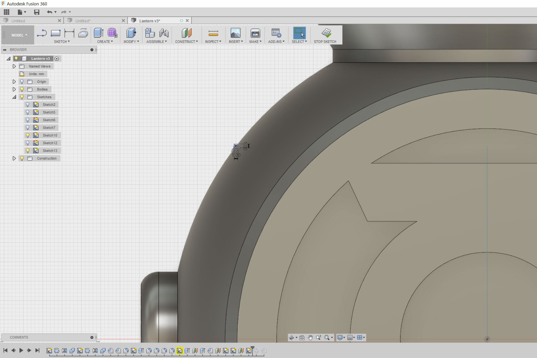This screenshot has height=358, width=537.
Task: Click the New Component icon
Action: [150, 33]
